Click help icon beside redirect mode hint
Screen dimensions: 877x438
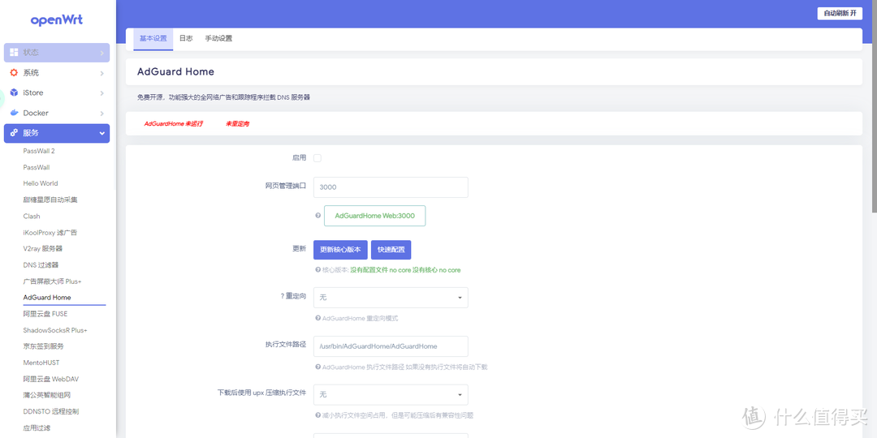(x=318, y=319)
